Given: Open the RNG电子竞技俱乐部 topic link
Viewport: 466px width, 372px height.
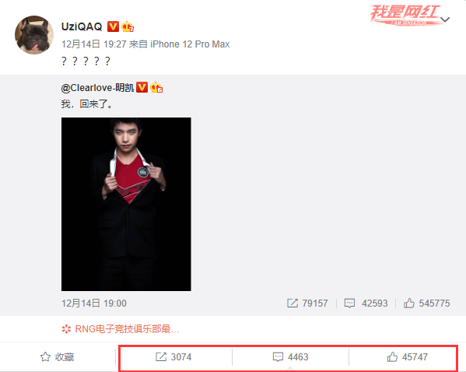Looking at the screenshot, I should click(121, 329).
